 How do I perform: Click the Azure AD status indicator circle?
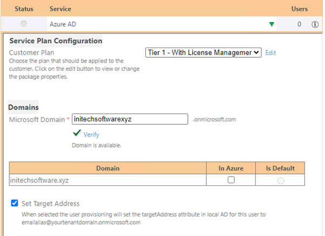pos(24,24)
